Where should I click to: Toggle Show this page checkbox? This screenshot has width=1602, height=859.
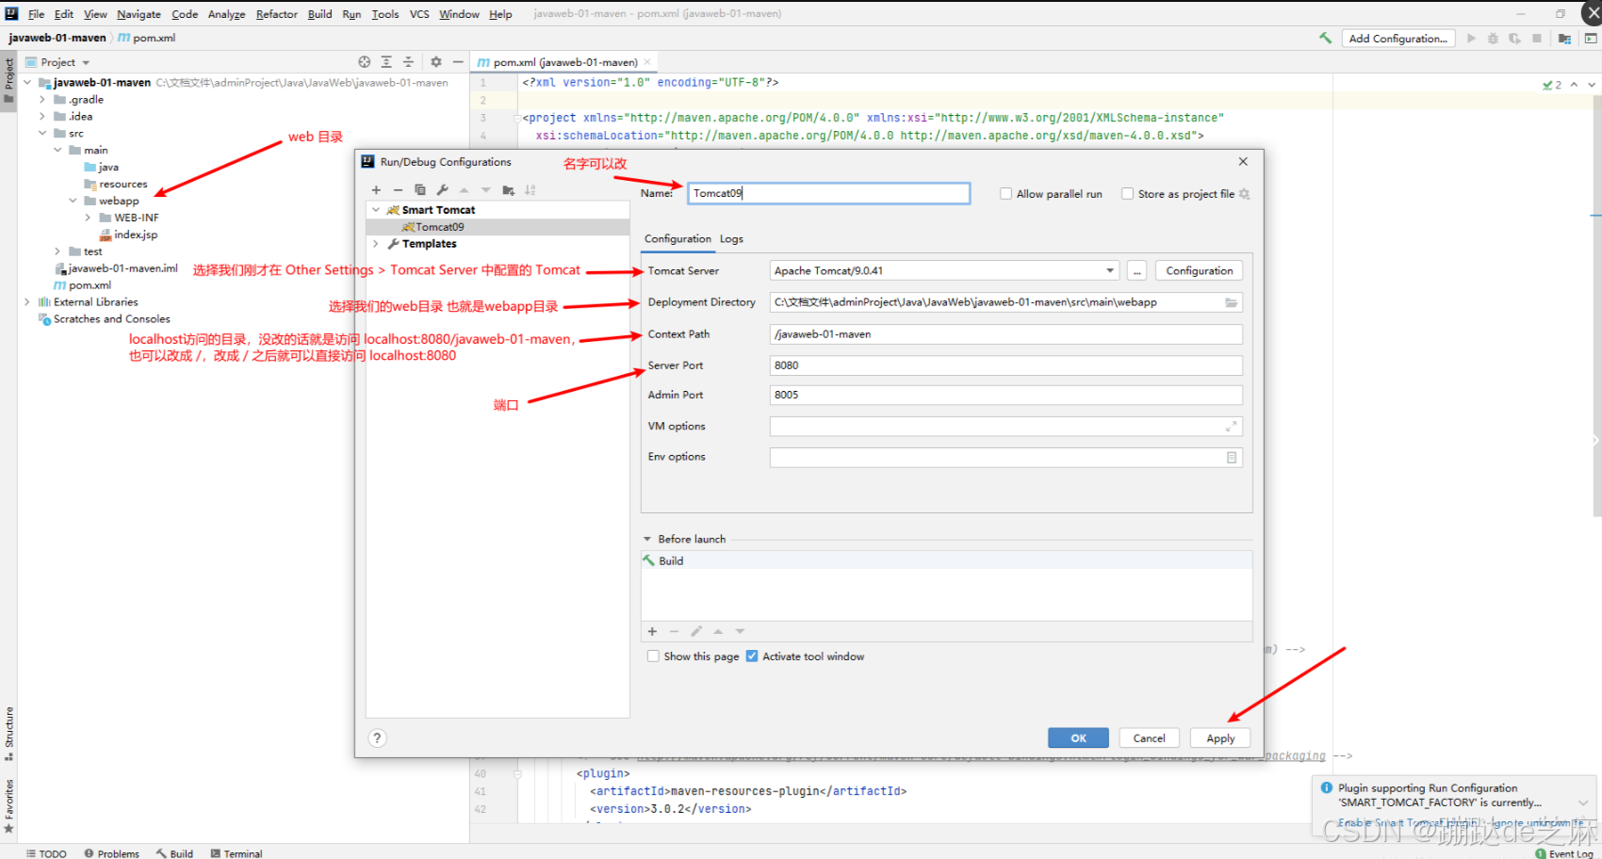click(653, 656)
